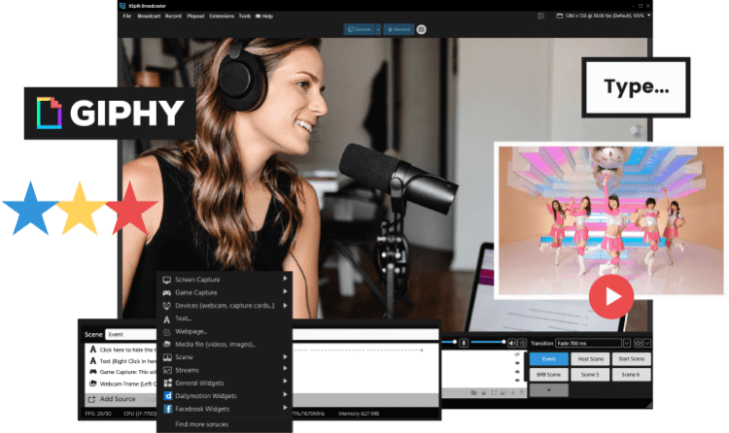Mute the speaker icon
The width and height of the screenshot is (729, 433).
point(512,343)
